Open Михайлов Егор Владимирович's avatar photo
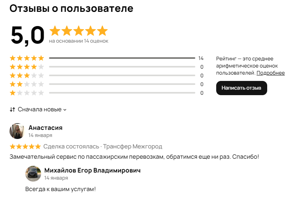 point(33,174)
